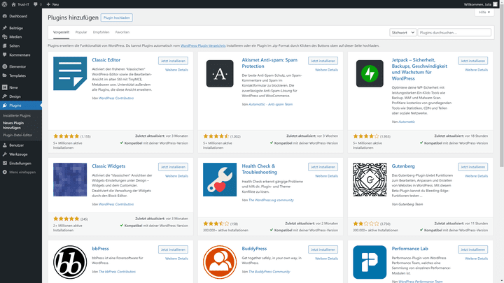The width and height of the screenshot is (504, 283).
Task: Click the Jetpack plugin icon
Action: click(370, 73)
